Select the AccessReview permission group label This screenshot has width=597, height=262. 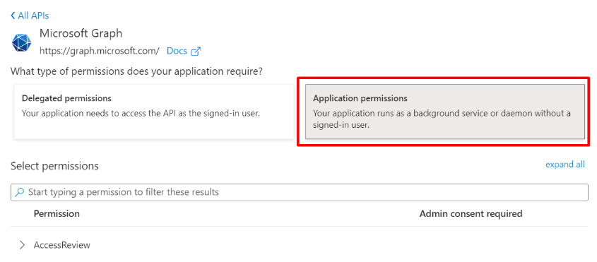(62, 245)
